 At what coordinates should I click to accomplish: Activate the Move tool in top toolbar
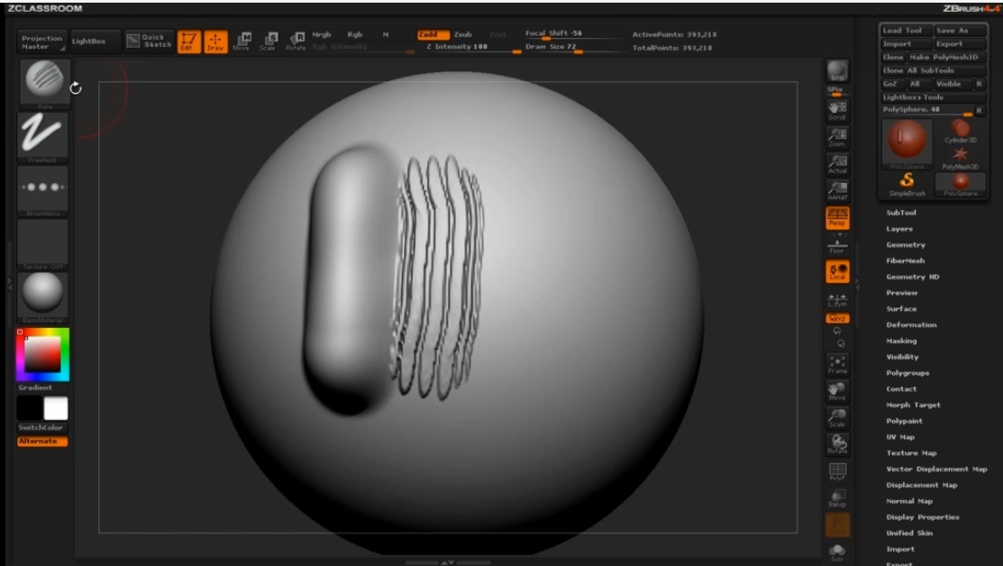tap(242, 41)
